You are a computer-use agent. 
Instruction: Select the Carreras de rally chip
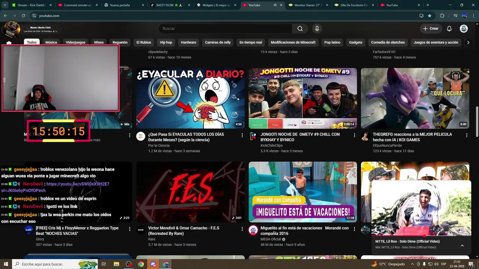(218, 42)
